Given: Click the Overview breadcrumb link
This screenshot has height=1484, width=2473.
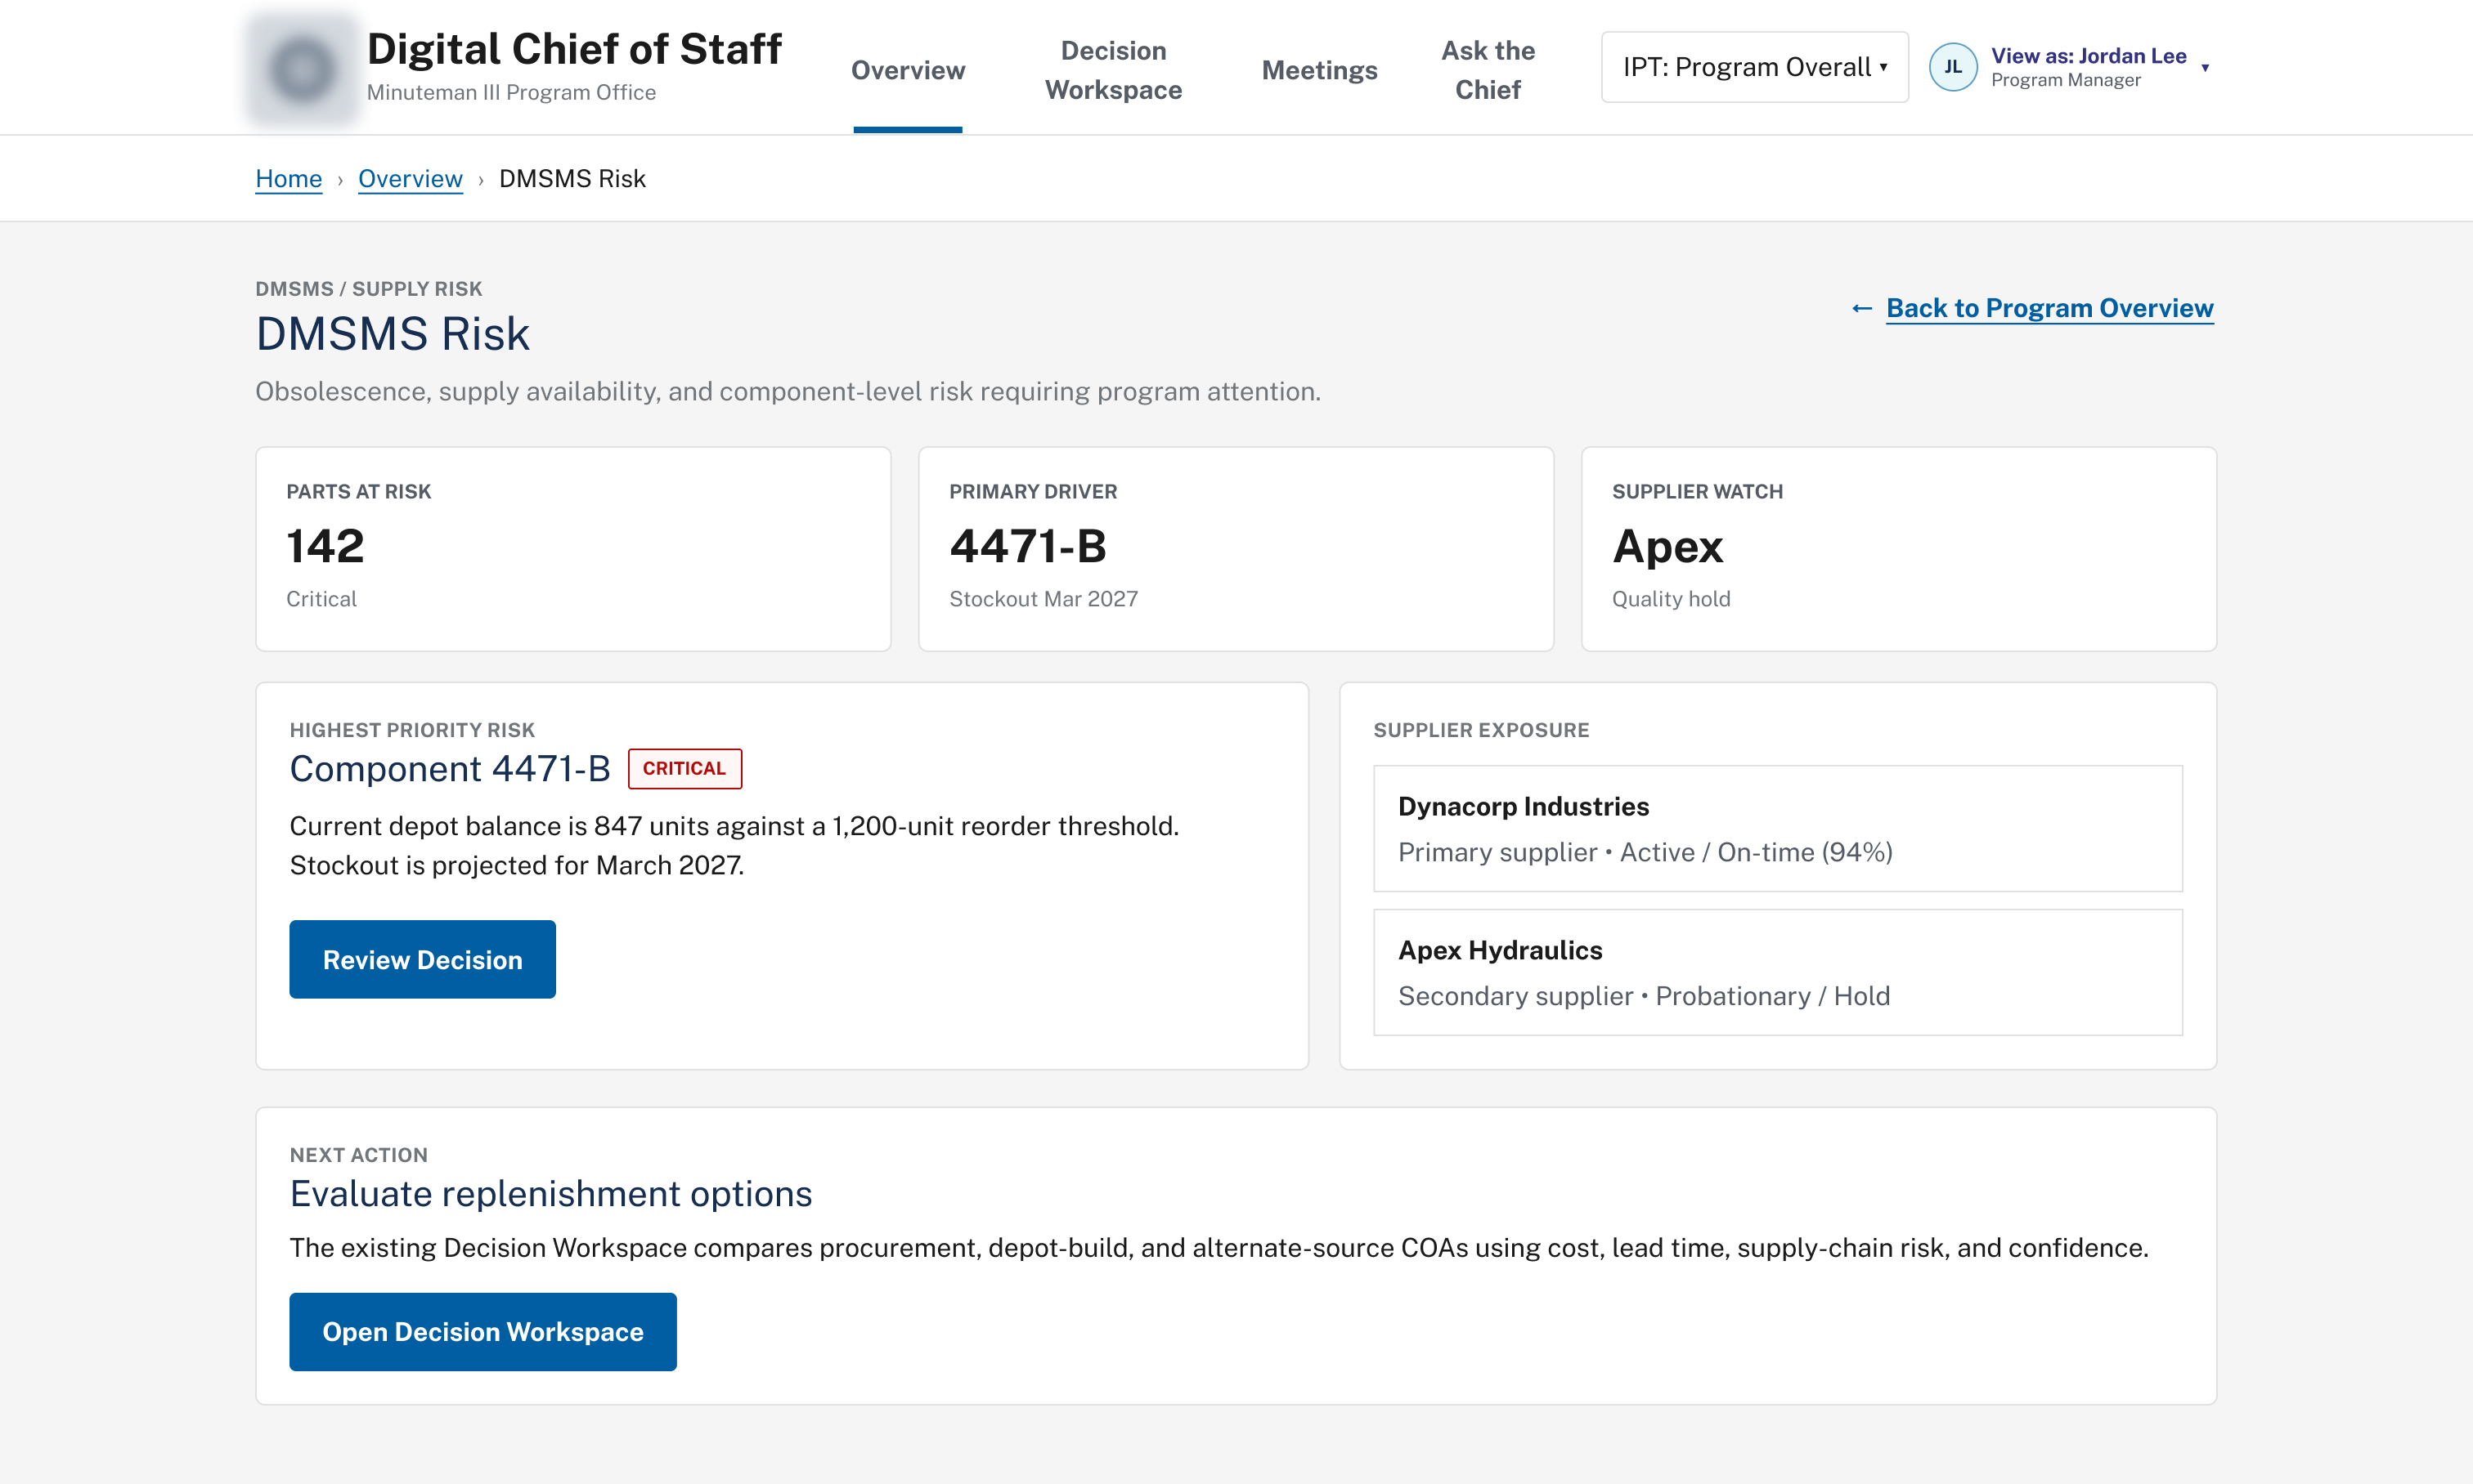Looking at the screenshot, I should pos(411,179).
